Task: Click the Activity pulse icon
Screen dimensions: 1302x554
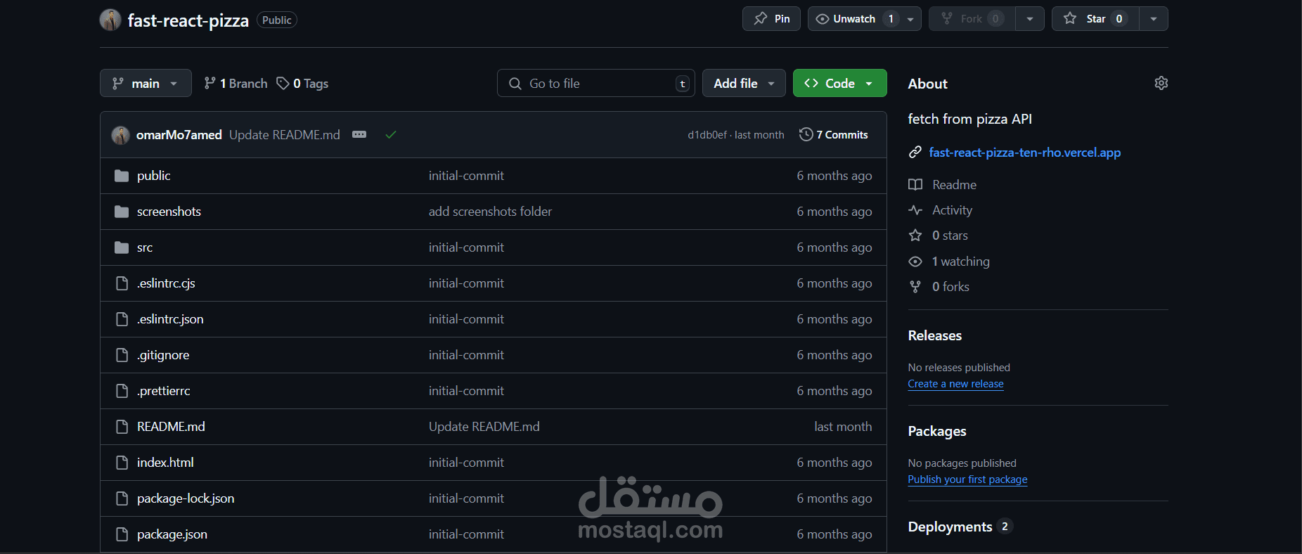Action: [915, 210]
